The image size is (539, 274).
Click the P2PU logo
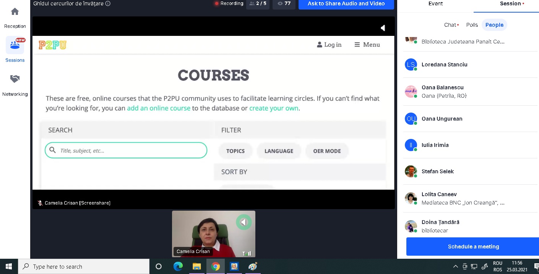point(52,45)
